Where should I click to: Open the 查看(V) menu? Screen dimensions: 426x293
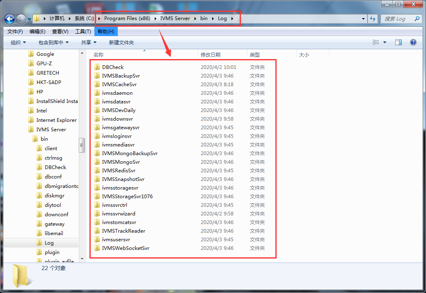tap(60, 32)
